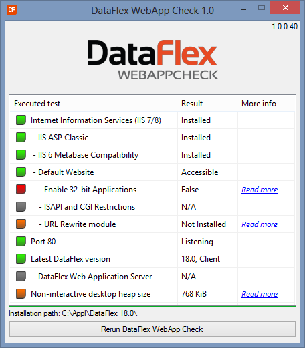This screenshot has width=305, height=348.
Task: Maximize the DataFlex WebApp Check window
Action: 262,8
